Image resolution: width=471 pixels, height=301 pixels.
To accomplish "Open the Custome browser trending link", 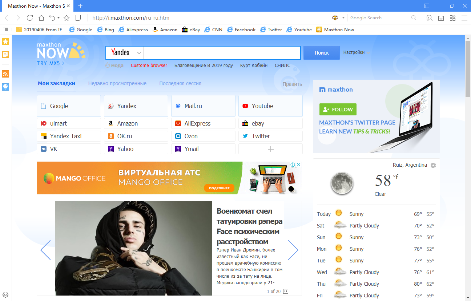I will (149, 66).
